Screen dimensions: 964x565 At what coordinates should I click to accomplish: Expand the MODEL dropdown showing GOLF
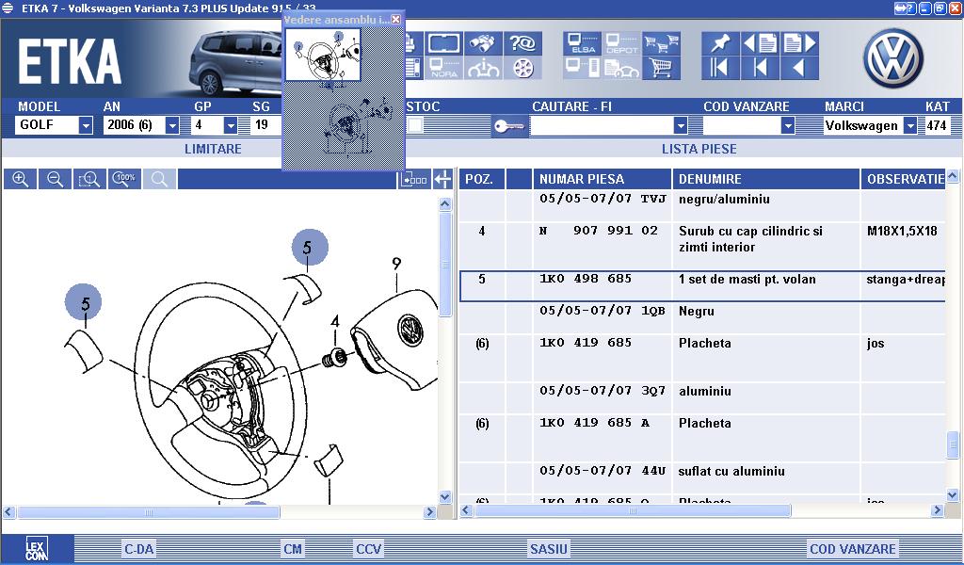86,125
